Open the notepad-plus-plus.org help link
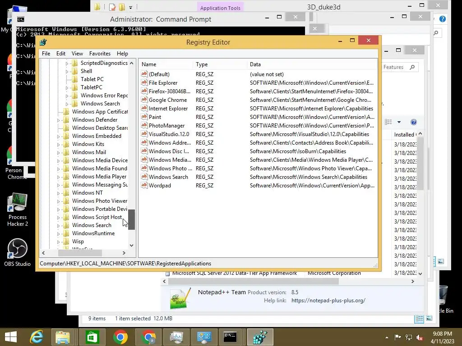This screenshot has height=346, width=462. click(x=328, y=300)
